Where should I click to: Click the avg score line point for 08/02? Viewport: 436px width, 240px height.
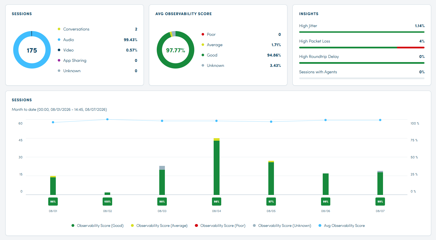click(x=107, y=119)
